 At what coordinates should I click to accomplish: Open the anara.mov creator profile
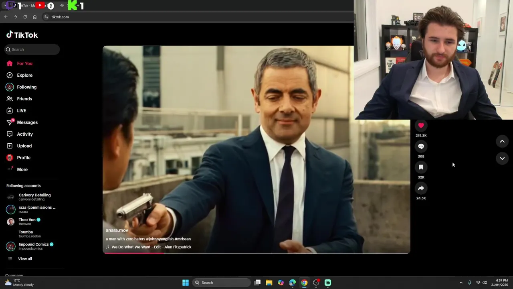tap(117, 230)
